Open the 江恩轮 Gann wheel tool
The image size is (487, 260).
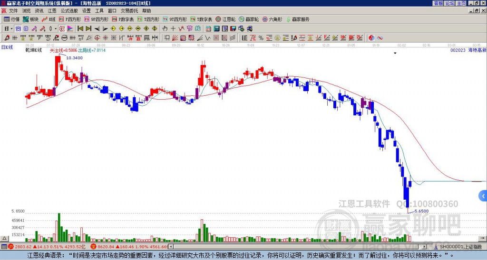click(x=225, y=19)
